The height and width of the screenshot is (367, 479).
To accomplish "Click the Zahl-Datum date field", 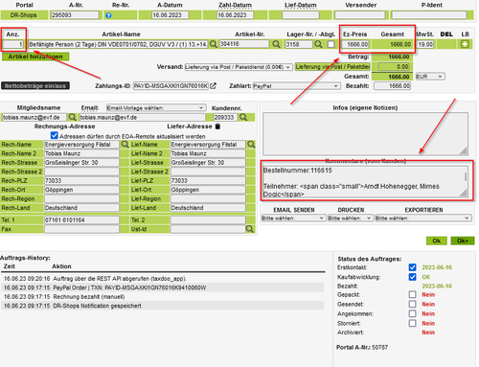I will click(x=235, y=15).
